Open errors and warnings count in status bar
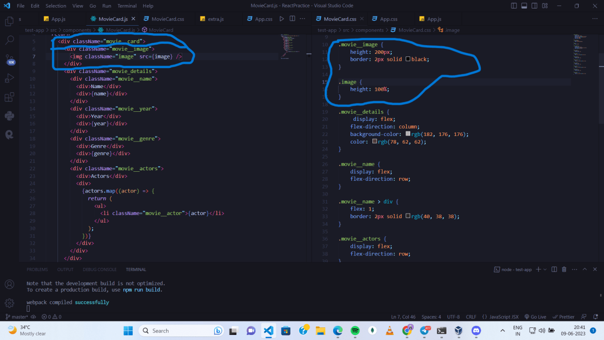This screenshot has height=340, width=604. point(51,317)
